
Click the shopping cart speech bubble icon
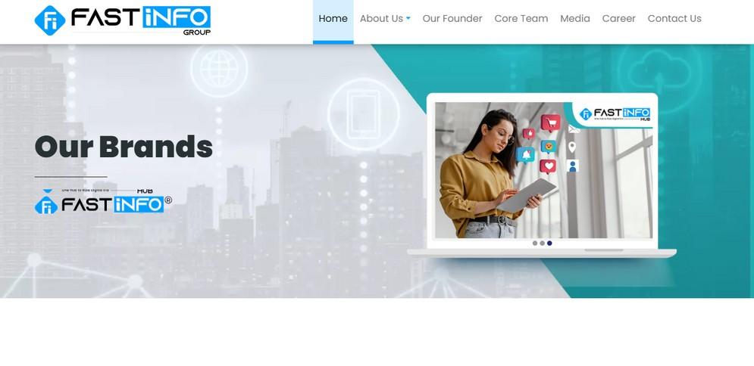pyautogui.click(x=550, y=123)
